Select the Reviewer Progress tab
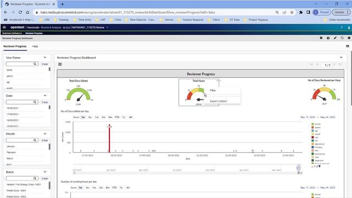Screen dimensions: 352x198 point(15,46)
